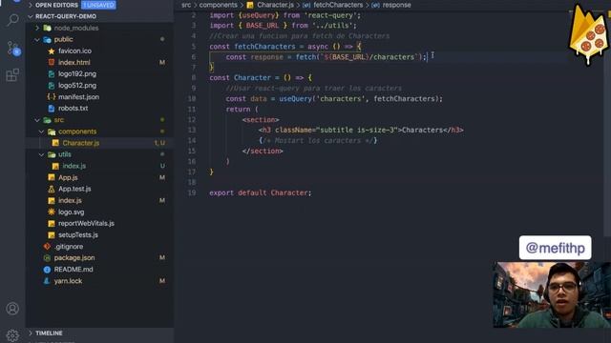This screenshot has width=611, height=343.
Task: Click the Character.js breadcrumb segment
Action: (x=275, y=5)
